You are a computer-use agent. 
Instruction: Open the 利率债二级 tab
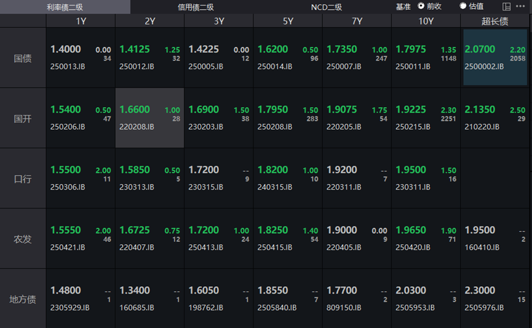65,7
